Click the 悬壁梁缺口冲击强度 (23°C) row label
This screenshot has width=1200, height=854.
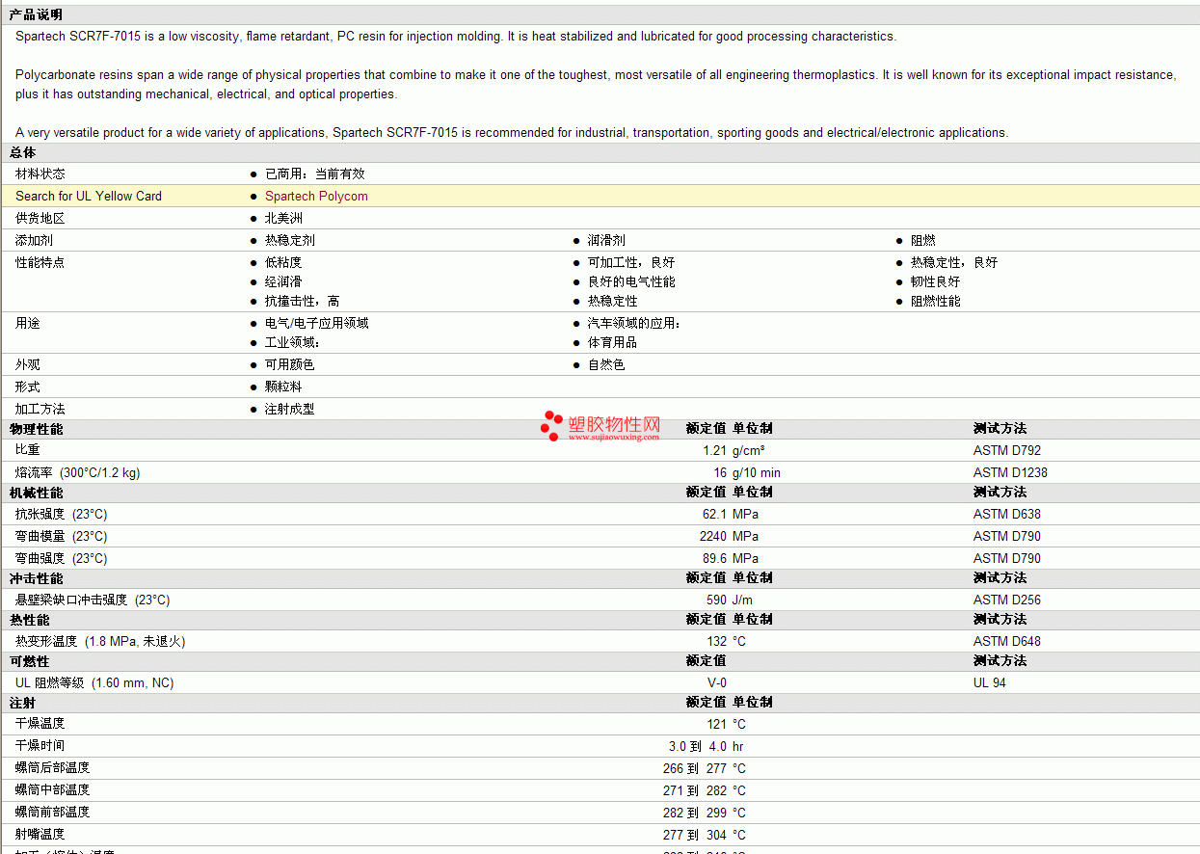click(x=93, y=600)
